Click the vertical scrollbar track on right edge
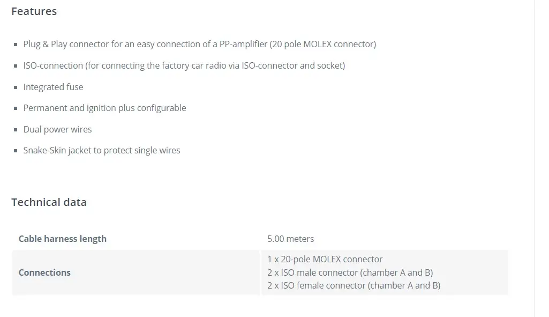The height and width of the screenshot is (317, 549). pyautogui.click(x=542, y=159)
